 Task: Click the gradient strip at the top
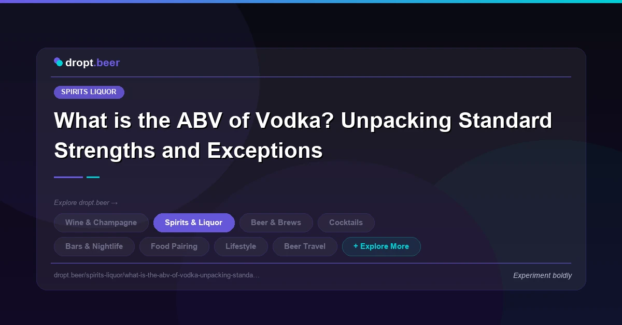click(x=311, y=1)
